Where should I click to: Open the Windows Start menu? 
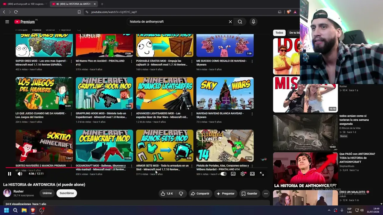pyautogui.click(x=6, y=210)
